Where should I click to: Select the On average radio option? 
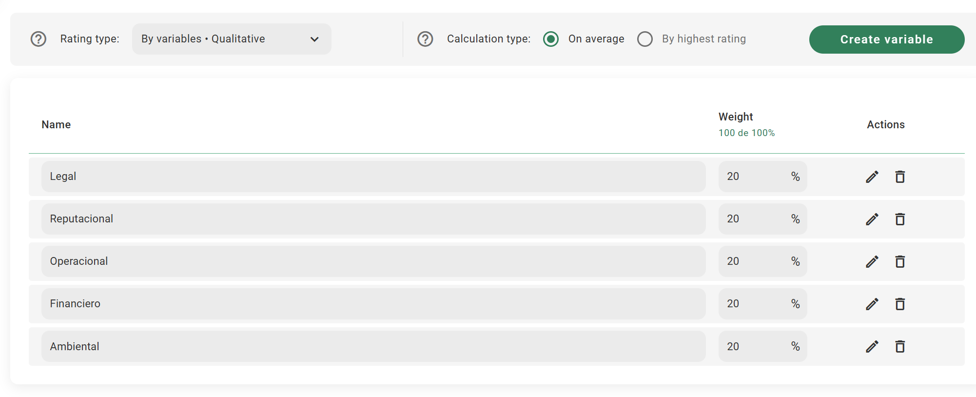551,39
